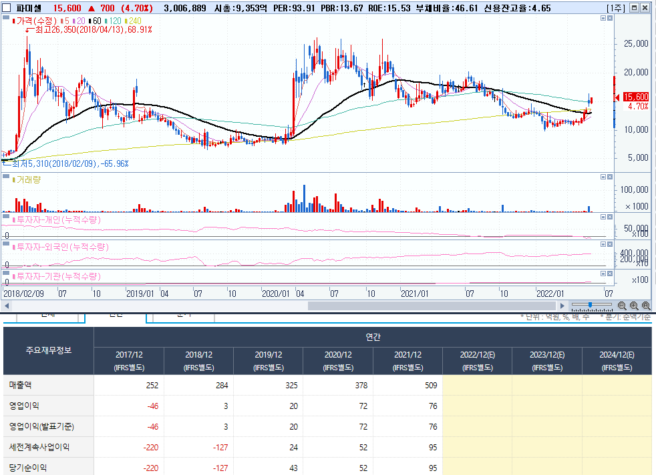Toggle the 240-day moving average legend
Screen dimensions: 656x475
point(133,21)
